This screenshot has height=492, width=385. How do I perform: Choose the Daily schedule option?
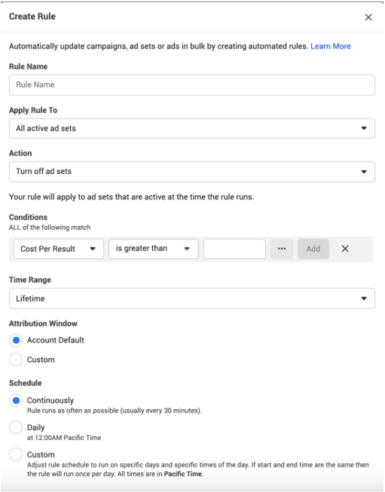[15, 427]
